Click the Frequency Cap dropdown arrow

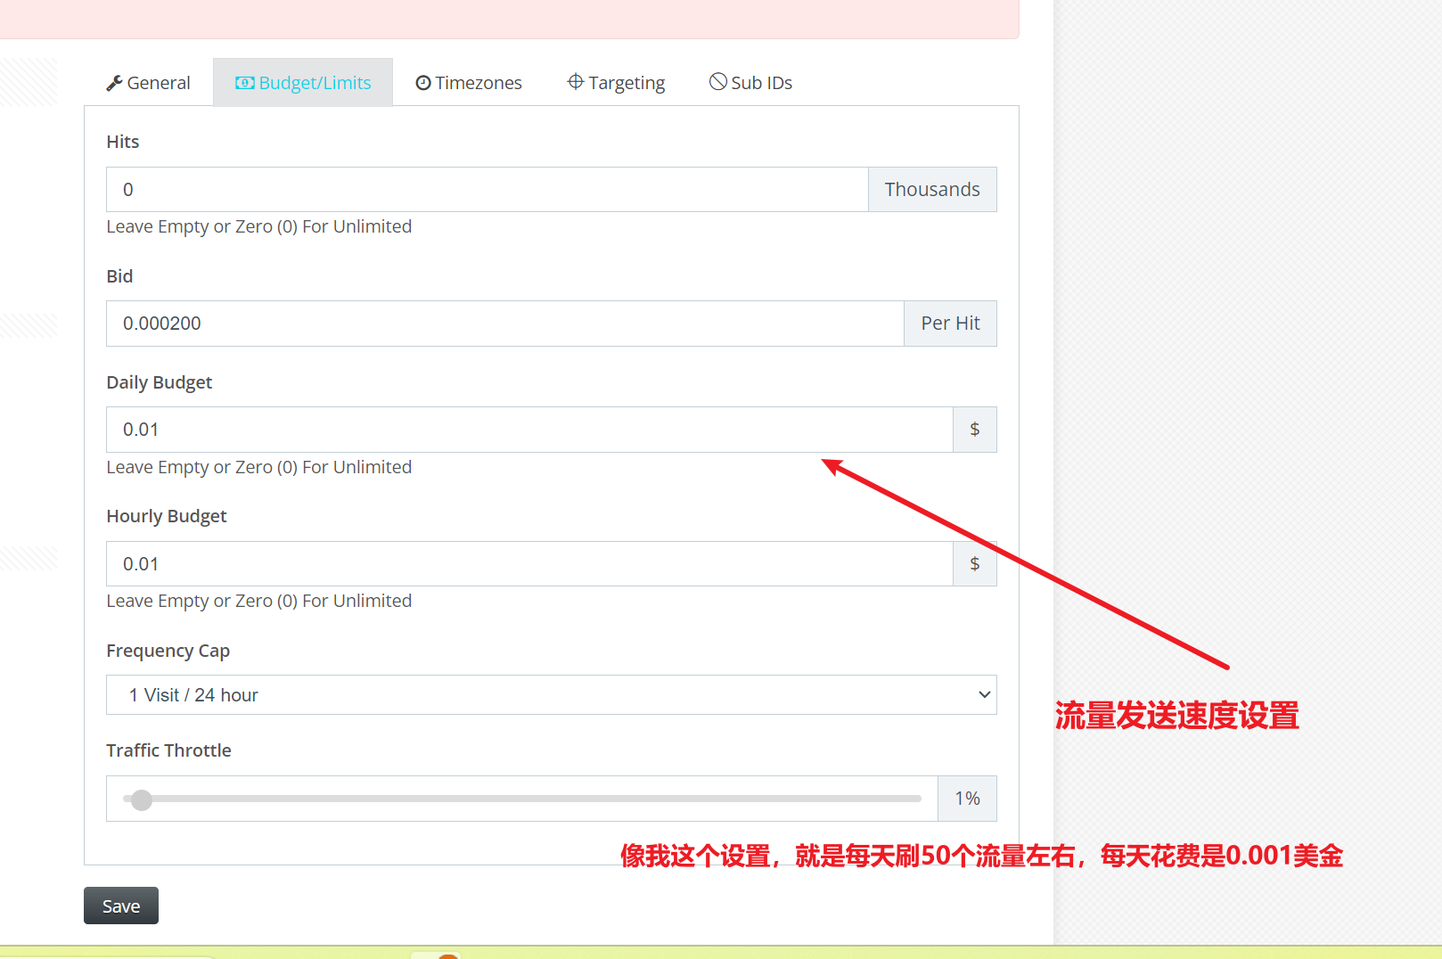coord(984,695)
